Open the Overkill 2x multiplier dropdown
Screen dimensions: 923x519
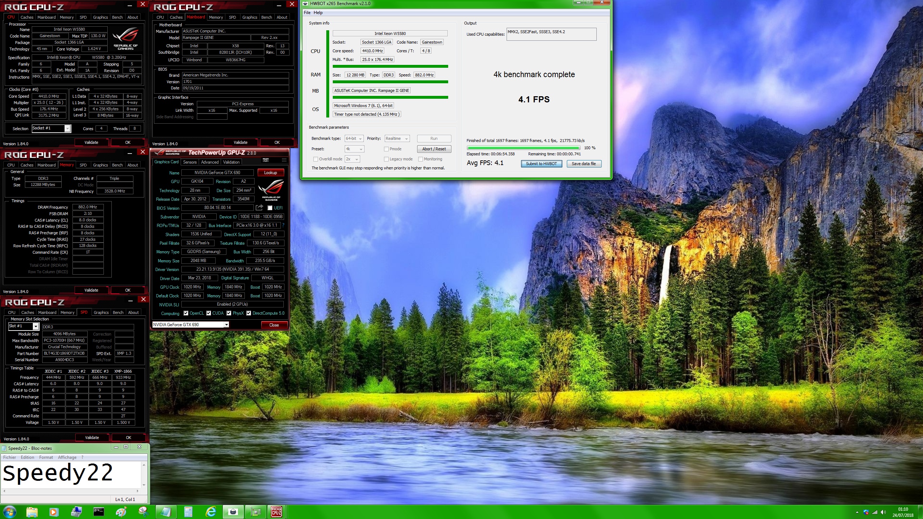point(352,159)
